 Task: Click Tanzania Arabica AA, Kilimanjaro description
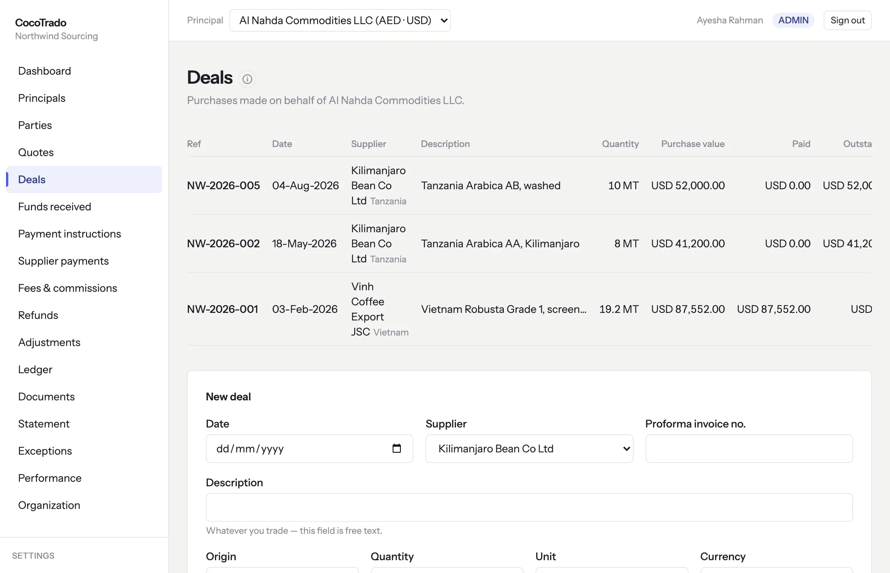pyautogui.click(x=500, y=244)
